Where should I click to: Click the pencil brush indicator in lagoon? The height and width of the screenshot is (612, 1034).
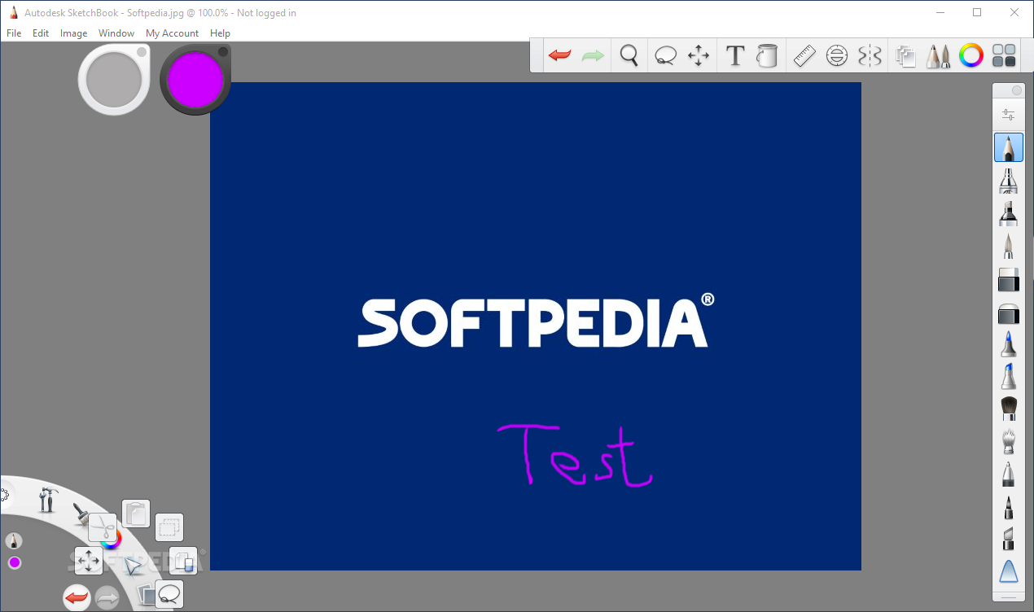(14, 540)
